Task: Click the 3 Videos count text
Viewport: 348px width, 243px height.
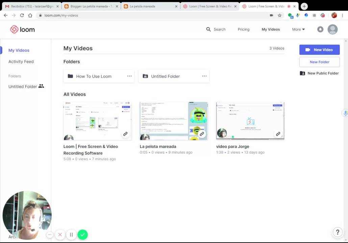Action: pyautogui.click(x=277, y=48)
